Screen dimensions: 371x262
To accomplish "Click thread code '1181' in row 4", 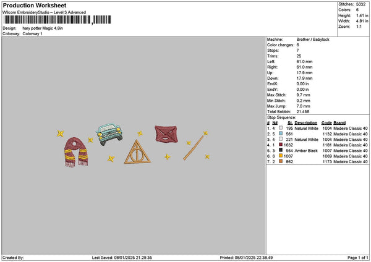I will (x=327, y=145).
